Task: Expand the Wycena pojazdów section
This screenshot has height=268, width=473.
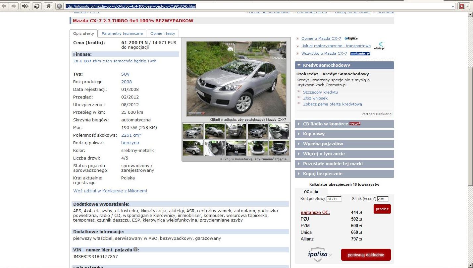Action: click(x=344, y=144)
